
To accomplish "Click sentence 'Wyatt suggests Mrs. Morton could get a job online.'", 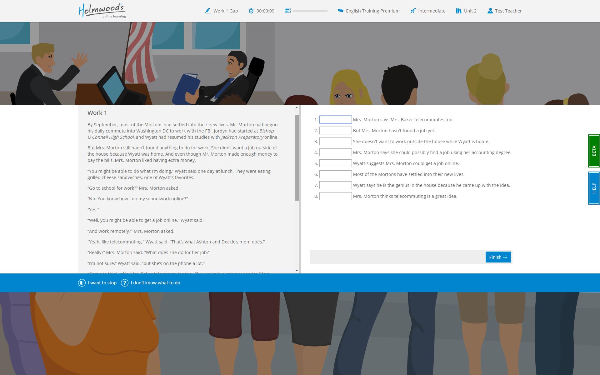I will tap(406, 163).
